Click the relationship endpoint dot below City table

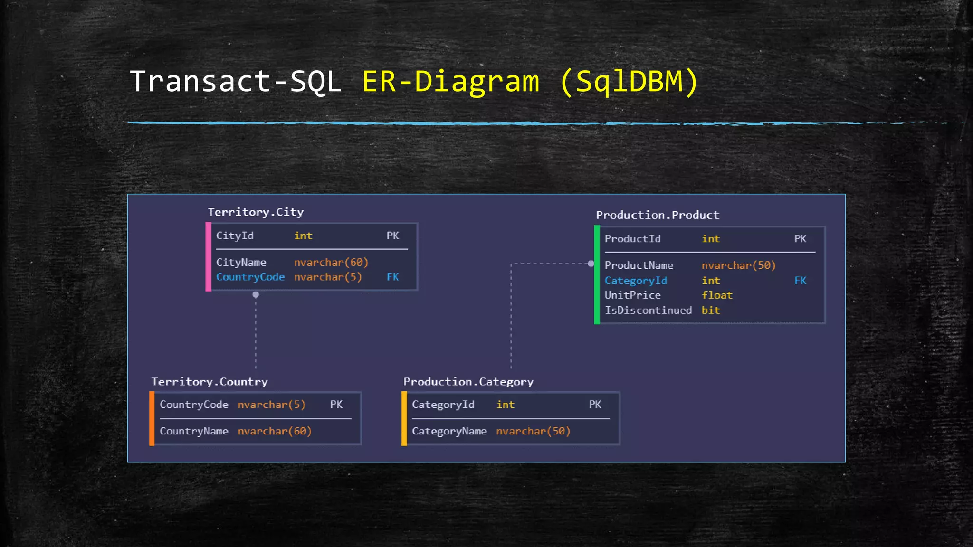click(x=256, y=295)
